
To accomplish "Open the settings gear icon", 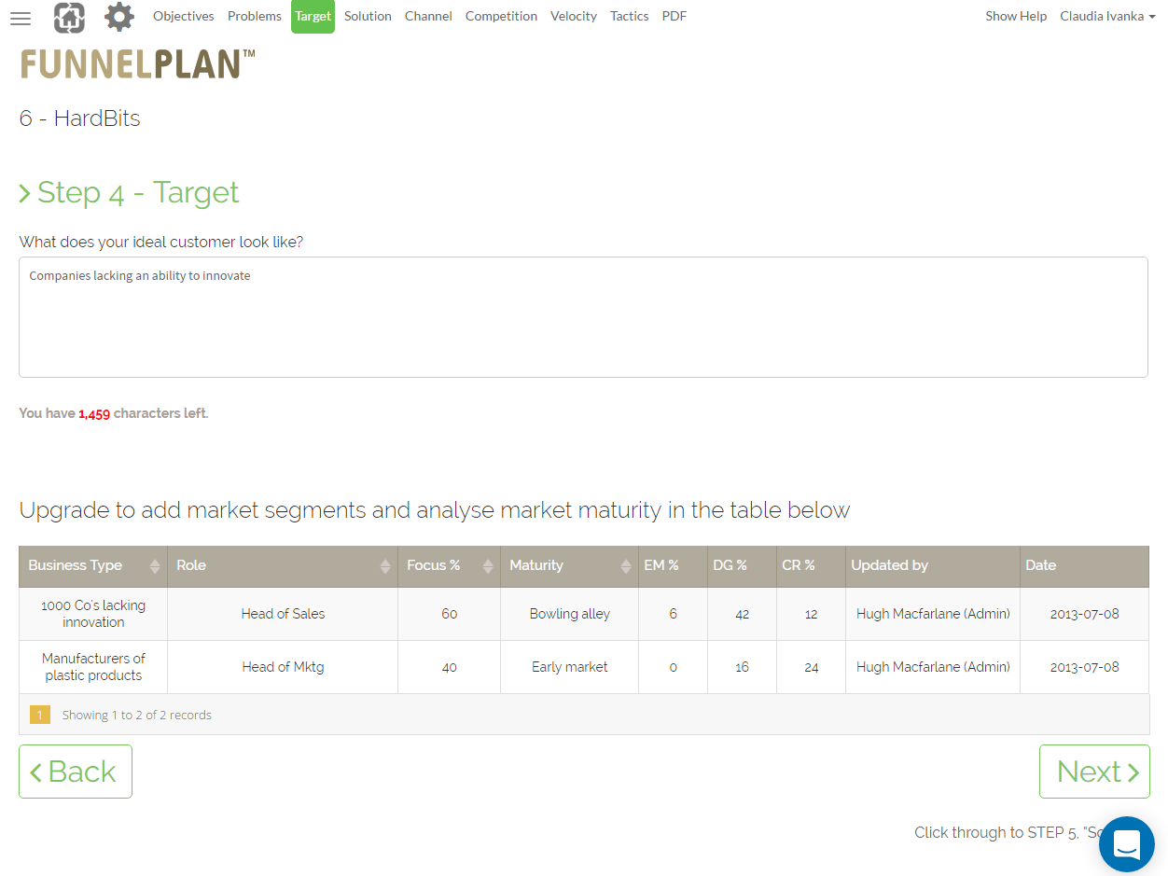I will click(x=118, y=16).
